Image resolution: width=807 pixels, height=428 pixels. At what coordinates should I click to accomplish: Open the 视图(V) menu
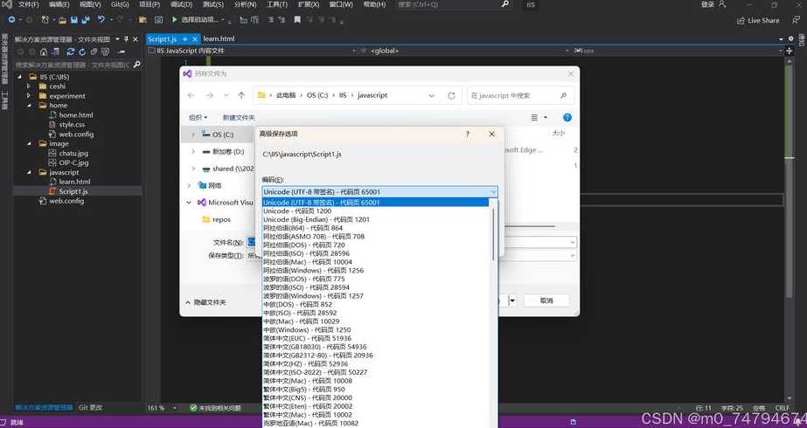pos(90,4)
